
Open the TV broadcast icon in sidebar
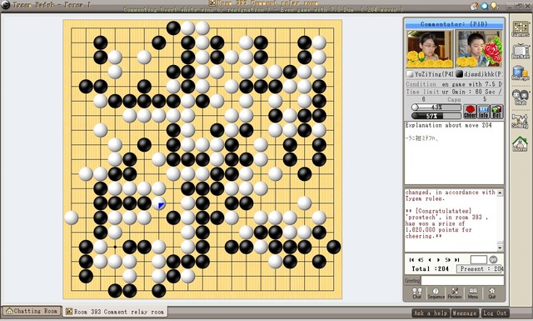pyautogui.click(x=521, y=51)
